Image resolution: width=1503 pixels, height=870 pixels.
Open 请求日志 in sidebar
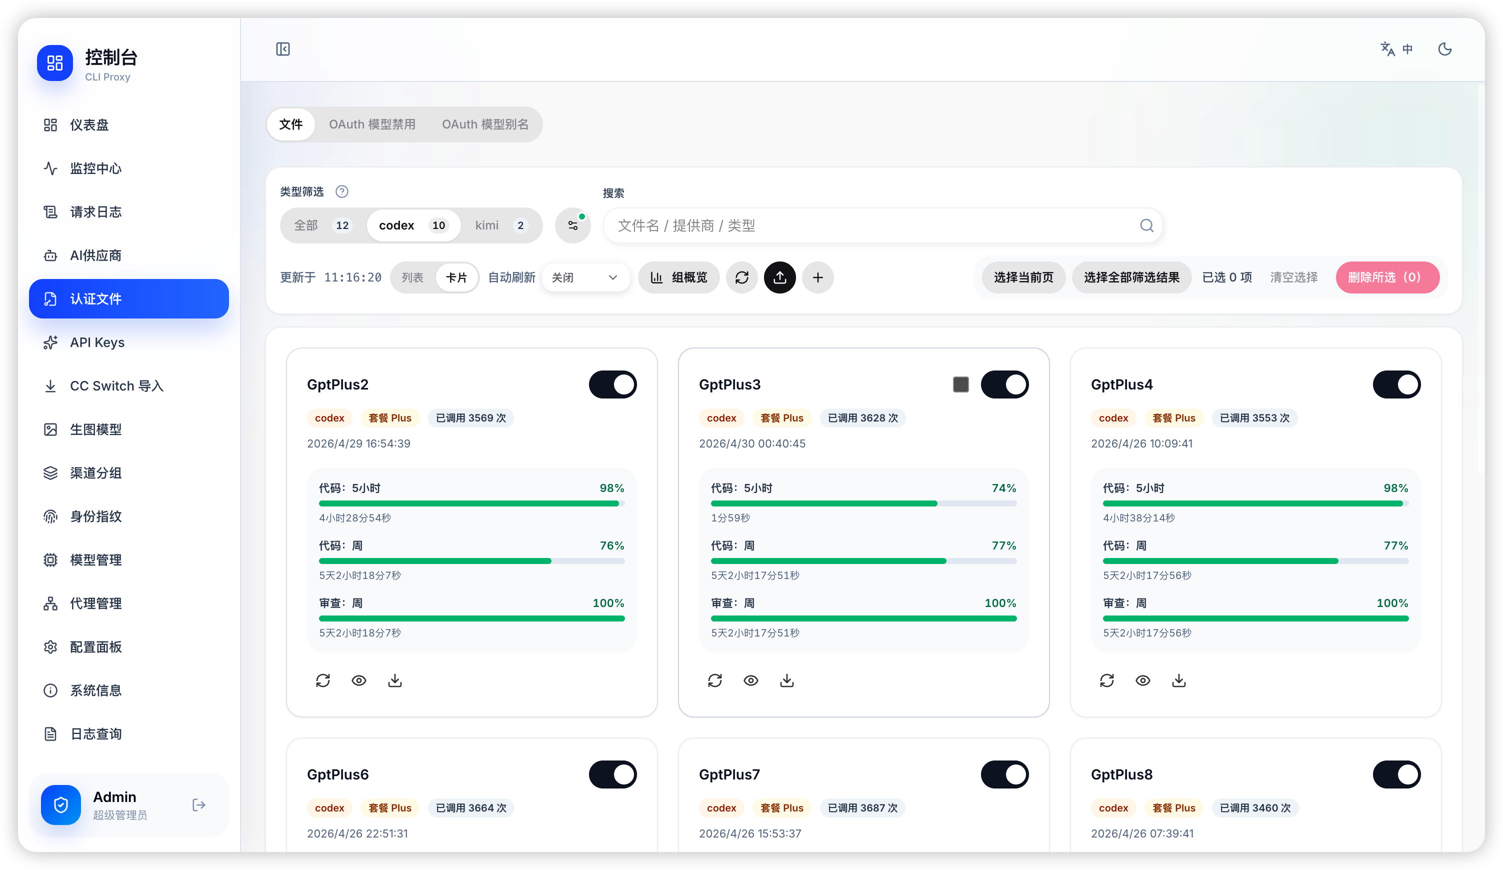(129, 211)
